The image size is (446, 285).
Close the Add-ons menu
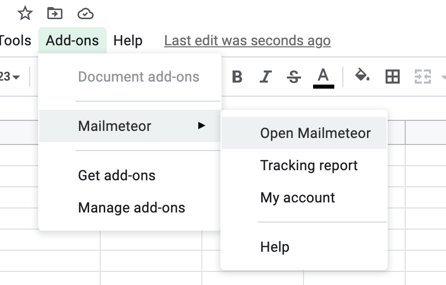point(72,40)
